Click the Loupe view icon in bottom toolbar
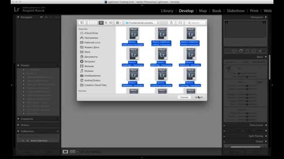The height and width of the screenshot is (159, 284). 66,151
